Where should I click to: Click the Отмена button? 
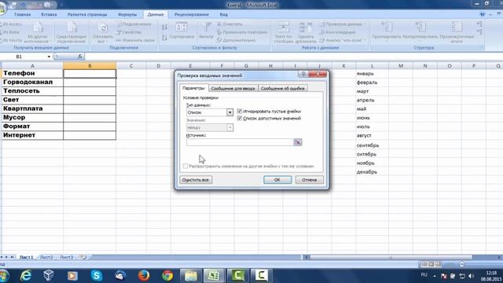pyautogui.click(x=309, y=180)
